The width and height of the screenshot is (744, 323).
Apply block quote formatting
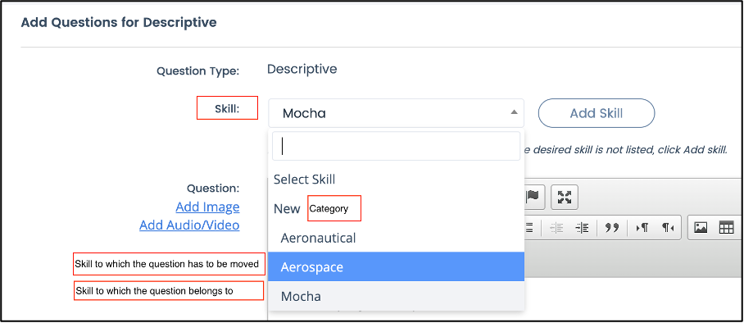coord(612,228)
